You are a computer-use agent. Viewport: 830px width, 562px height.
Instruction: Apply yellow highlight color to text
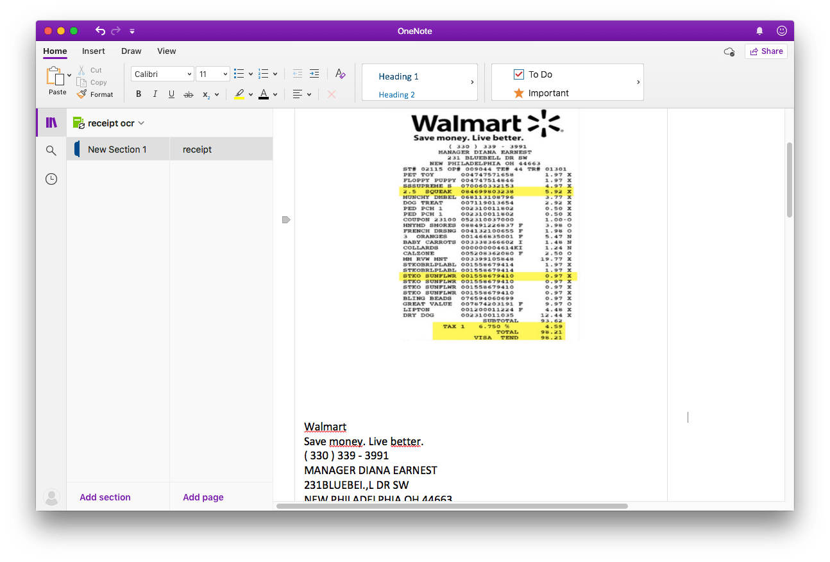pos(239,94)
